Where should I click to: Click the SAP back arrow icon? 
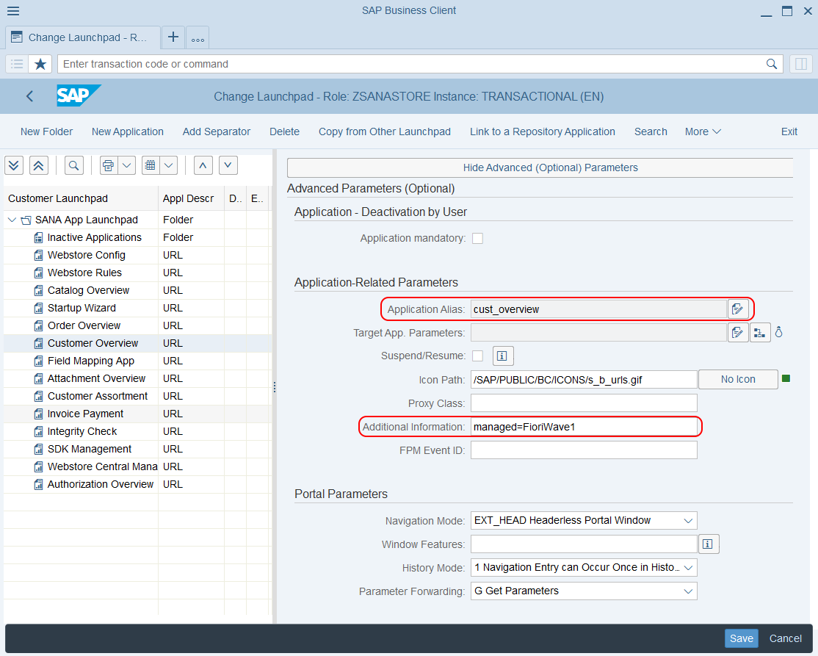(x=30, y=96)
